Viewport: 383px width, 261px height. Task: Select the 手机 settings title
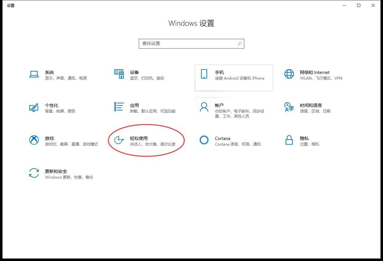(x=220, y=72)
